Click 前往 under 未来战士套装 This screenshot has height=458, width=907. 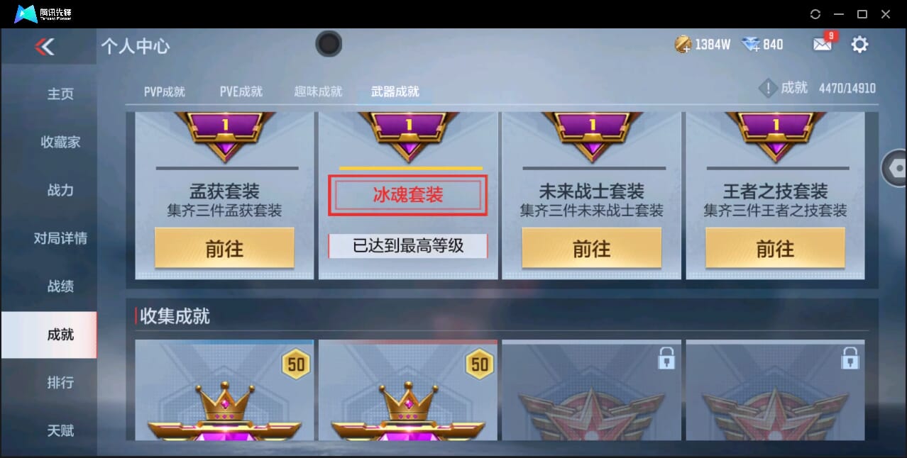coord(591,248)
